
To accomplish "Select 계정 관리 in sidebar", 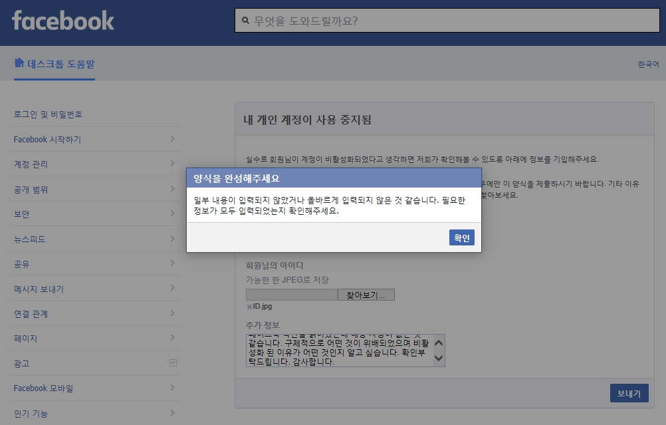I will (x=31, y=164).
